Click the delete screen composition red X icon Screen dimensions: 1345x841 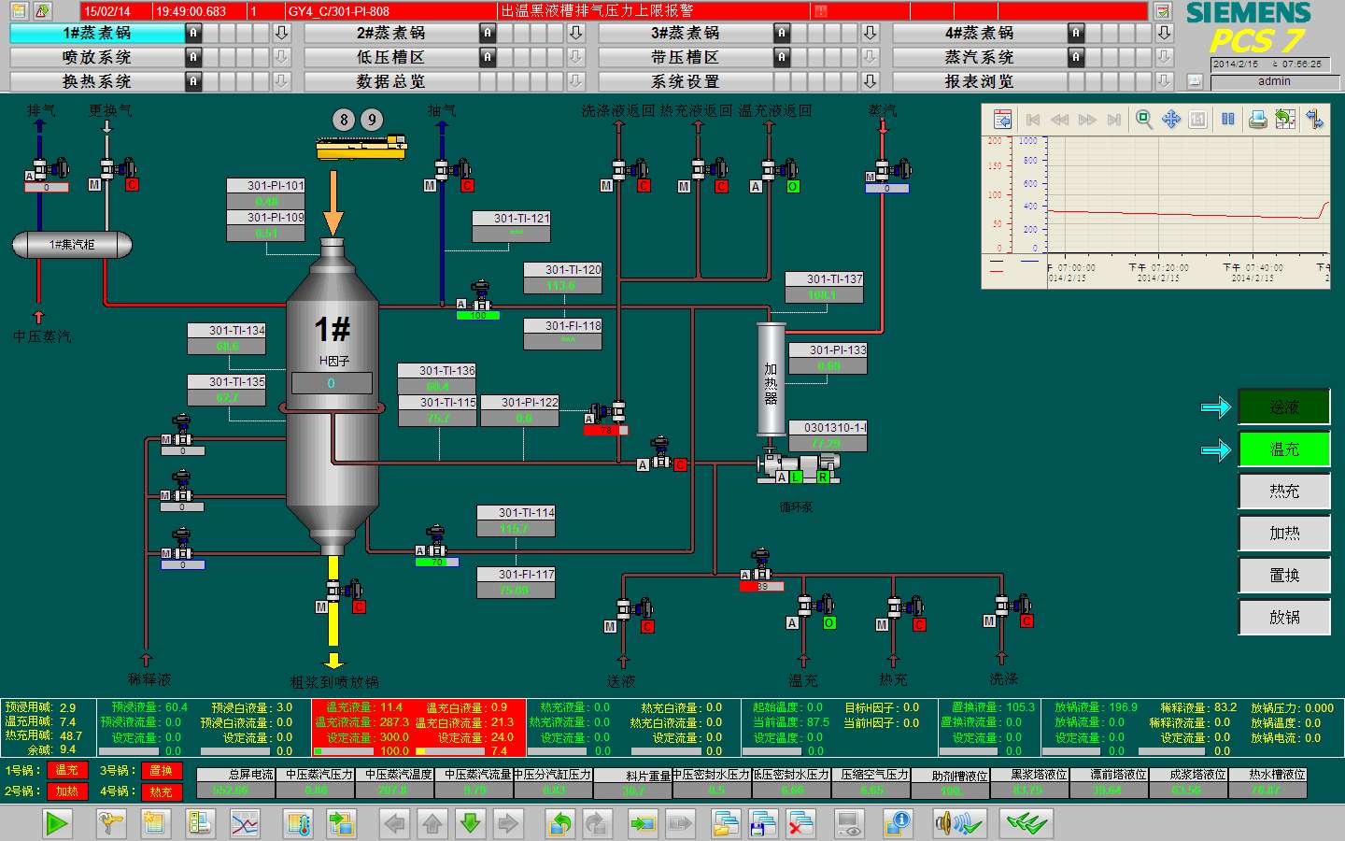point(800,823)
